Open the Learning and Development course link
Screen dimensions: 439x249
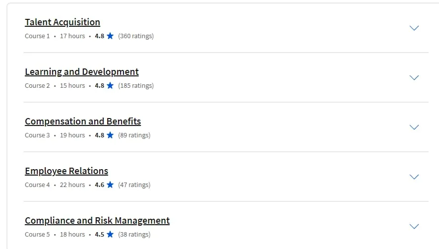coord(82,72)
